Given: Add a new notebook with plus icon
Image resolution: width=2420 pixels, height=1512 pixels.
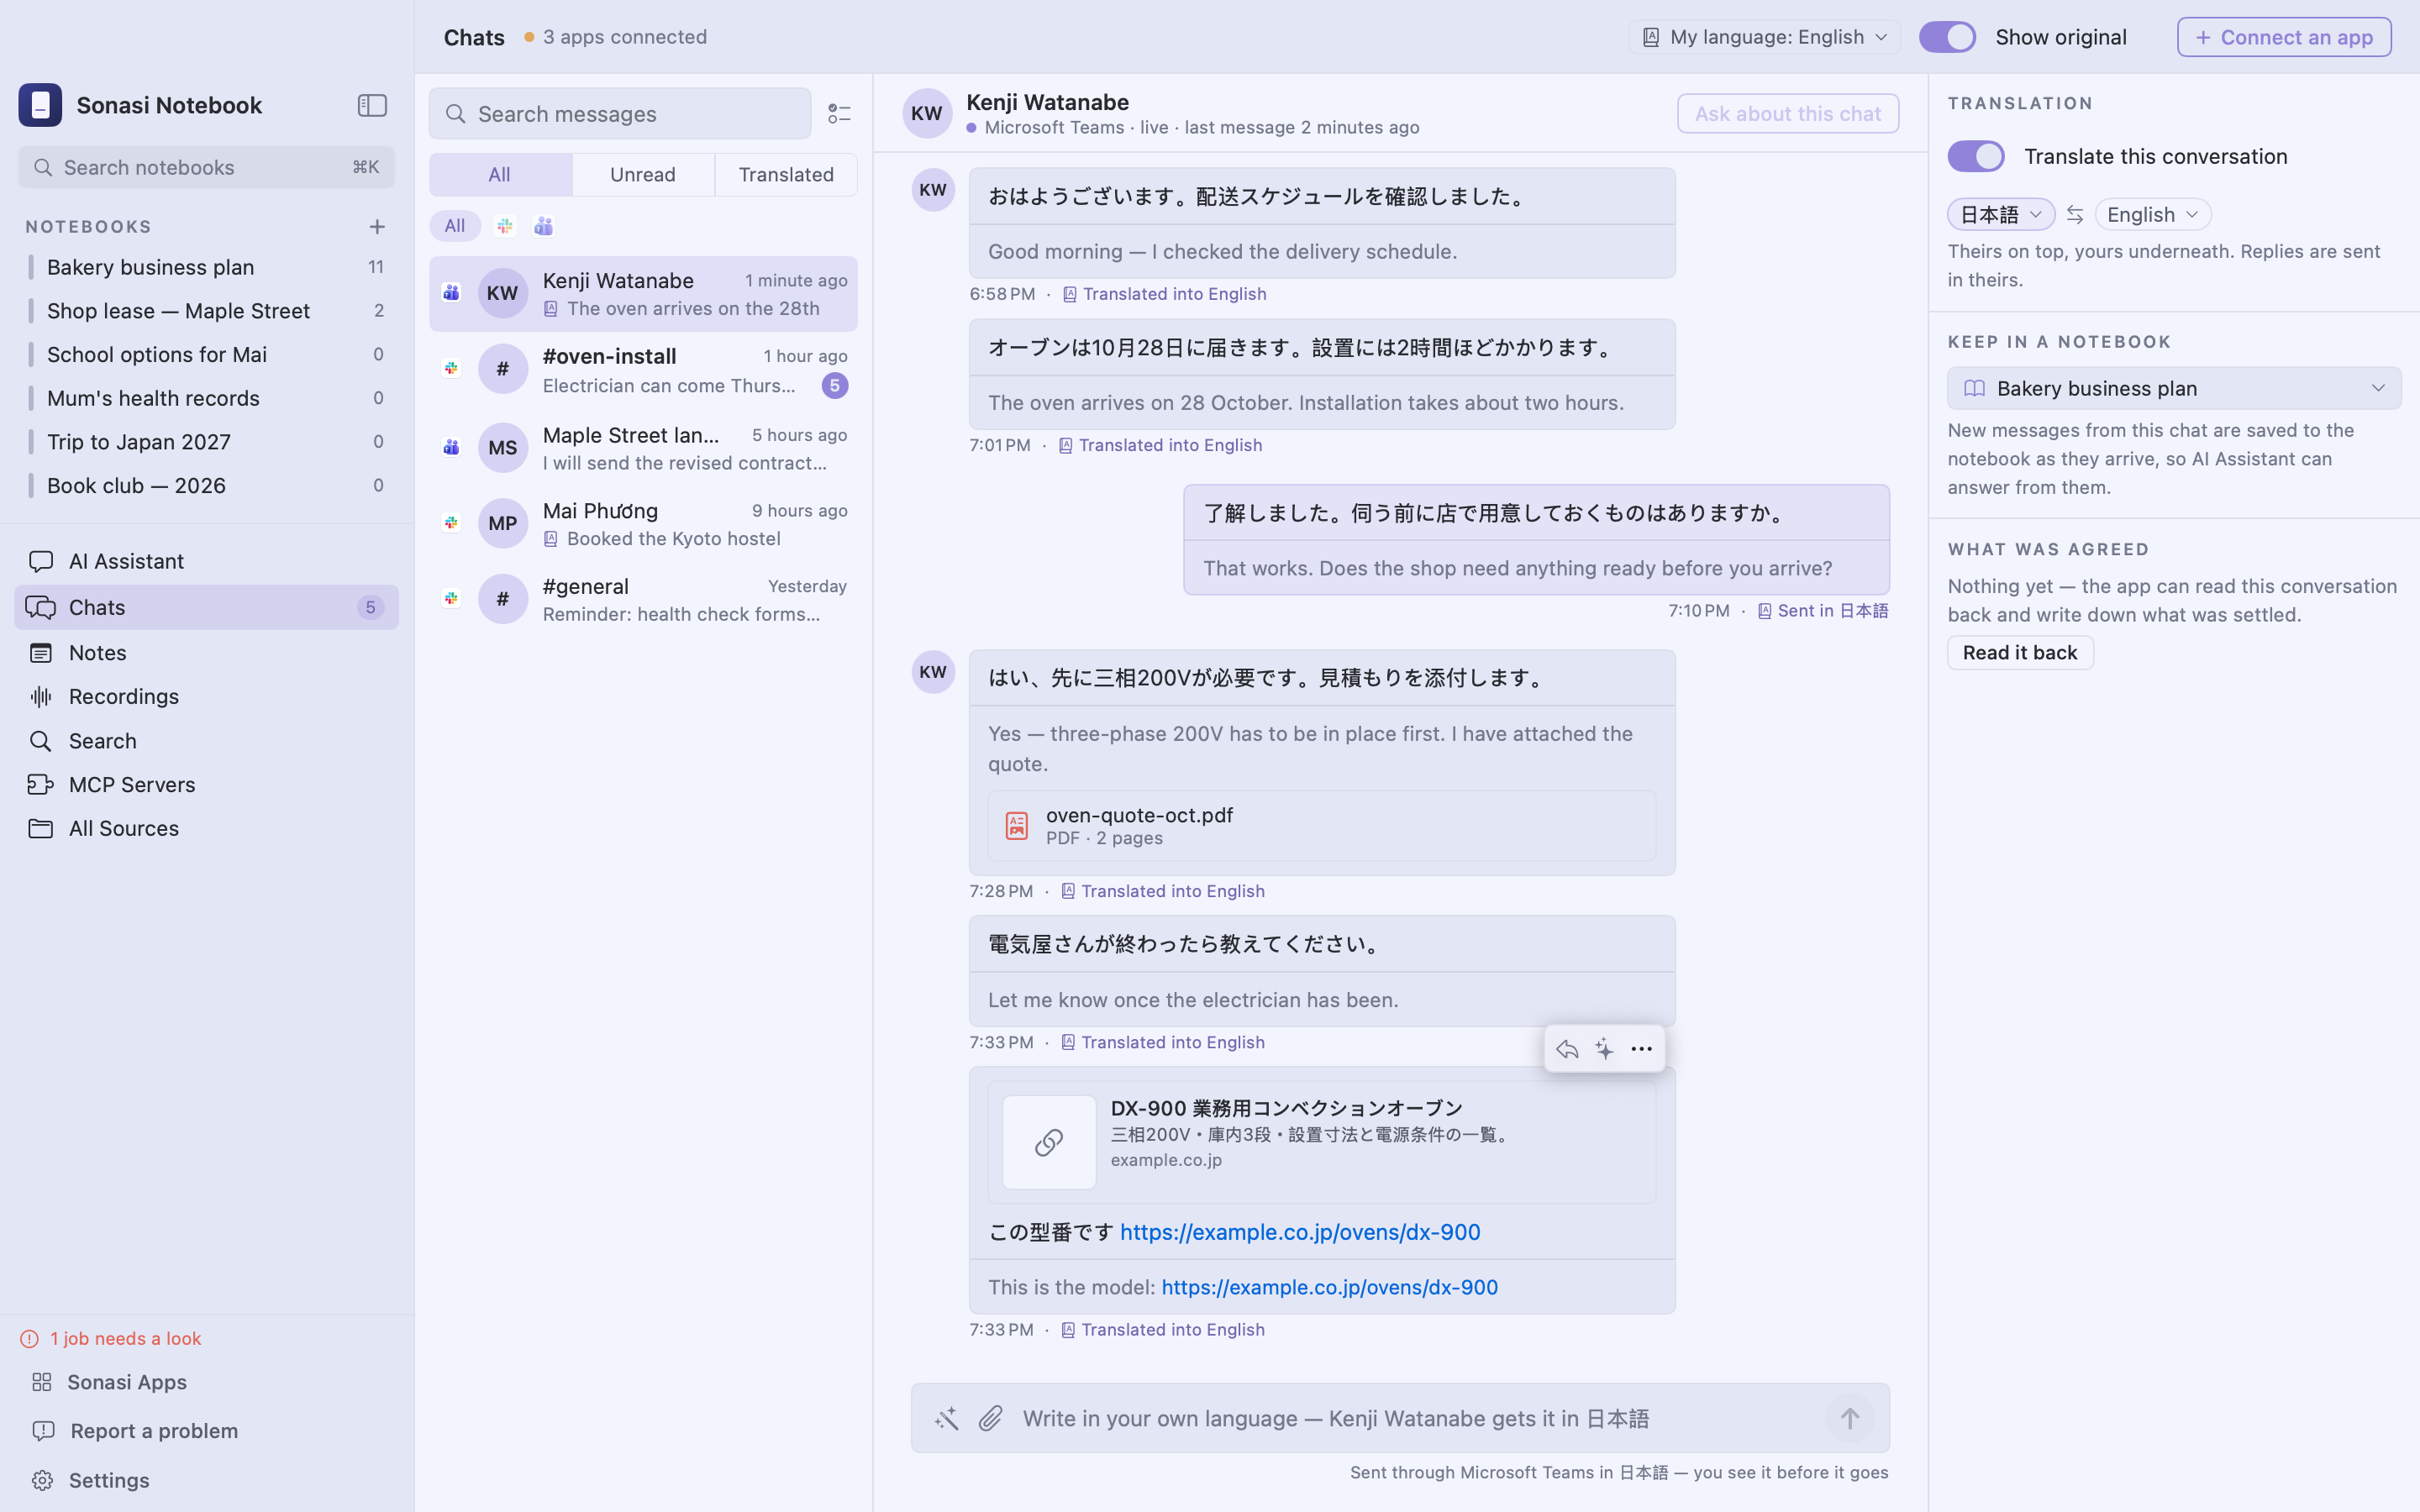Looking at the screenshot, I should (377, 227).
